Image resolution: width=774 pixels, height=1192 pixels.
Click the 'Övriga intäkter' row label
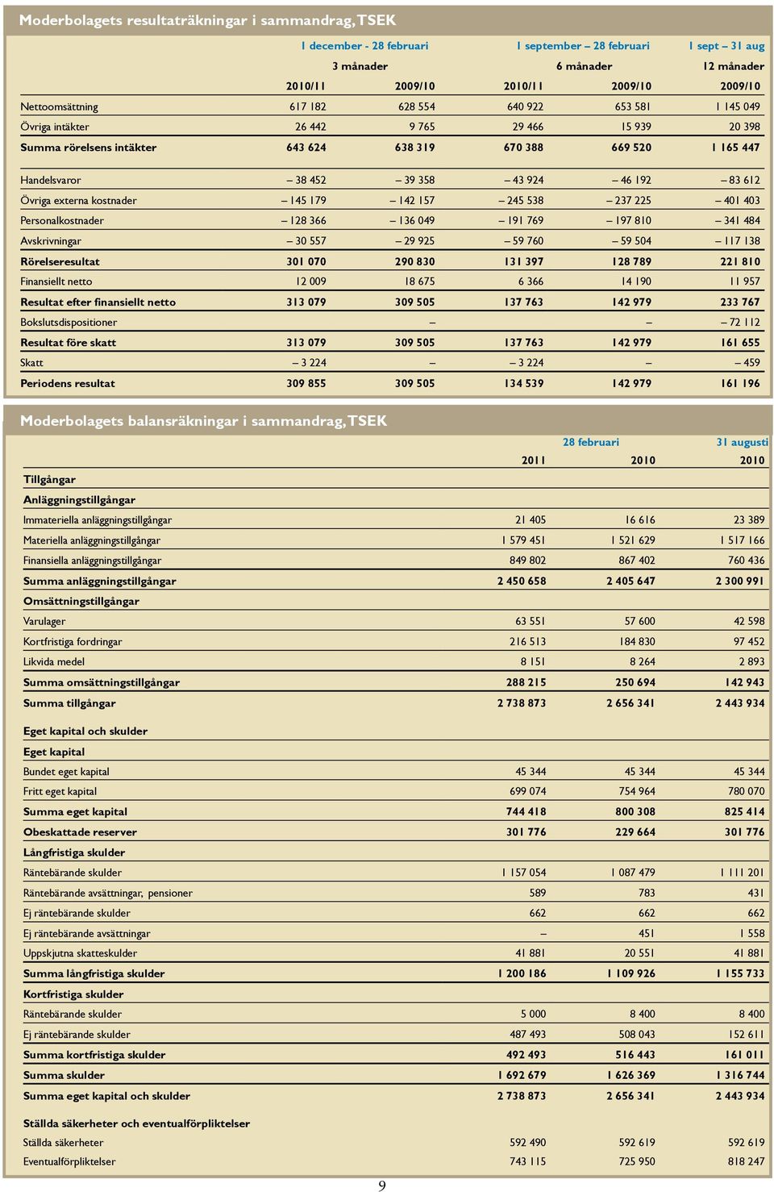[x=55, y=127]
